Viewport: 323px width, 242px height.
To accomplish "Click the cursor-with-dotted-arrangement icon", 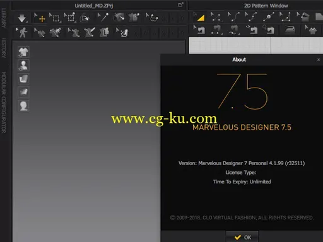I will (122, 33).
